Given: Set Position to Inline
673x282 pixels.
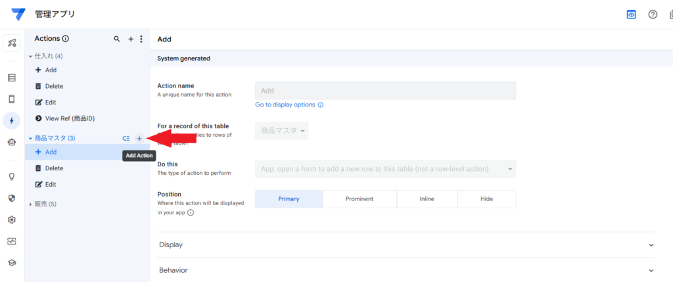Looking at the screenshot, I should pos(427,199).
